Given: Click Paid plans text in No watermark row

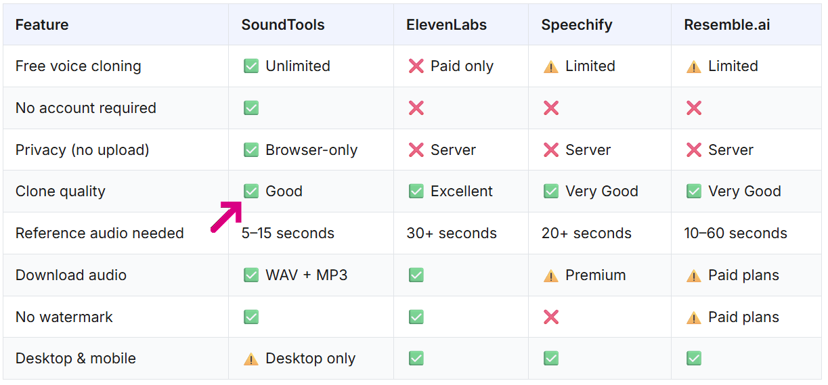Looking at the screenshot, I should tap(743, 317).
